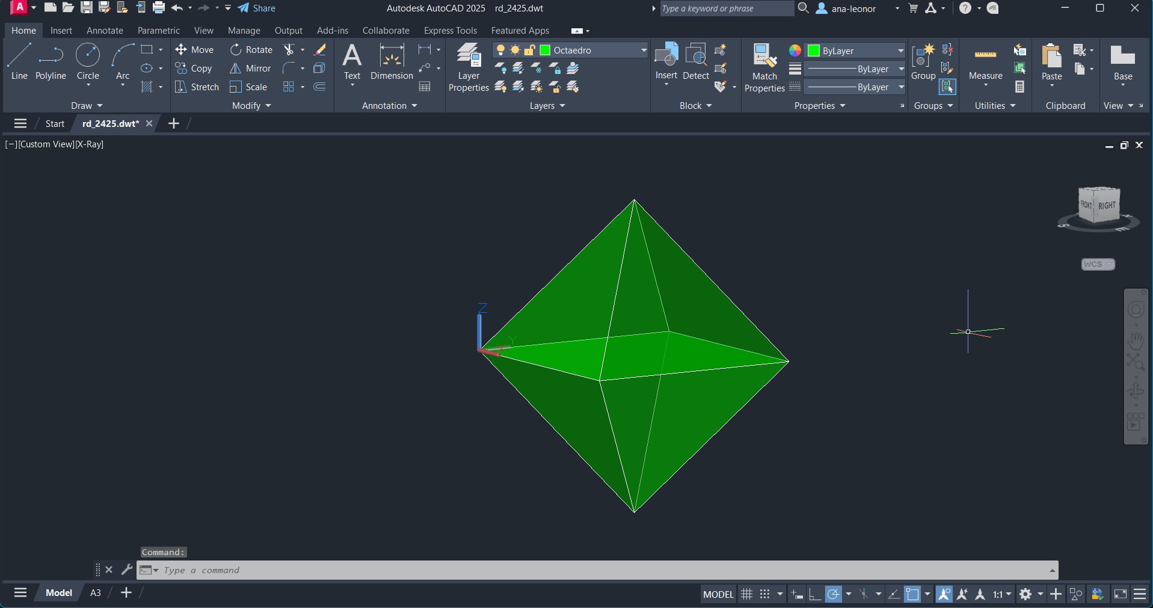The width and height of the screenshot is (1153, 608).
Task: Select the Circle tool
Action: tap(88, 61)
